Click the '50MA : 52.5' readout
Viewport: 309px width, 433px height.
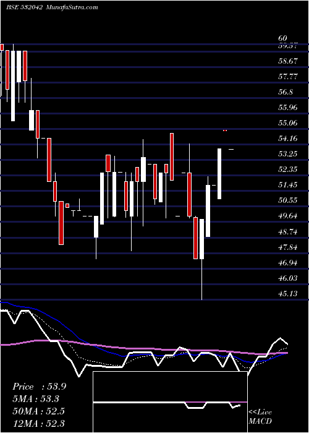(x=38, y=411)
